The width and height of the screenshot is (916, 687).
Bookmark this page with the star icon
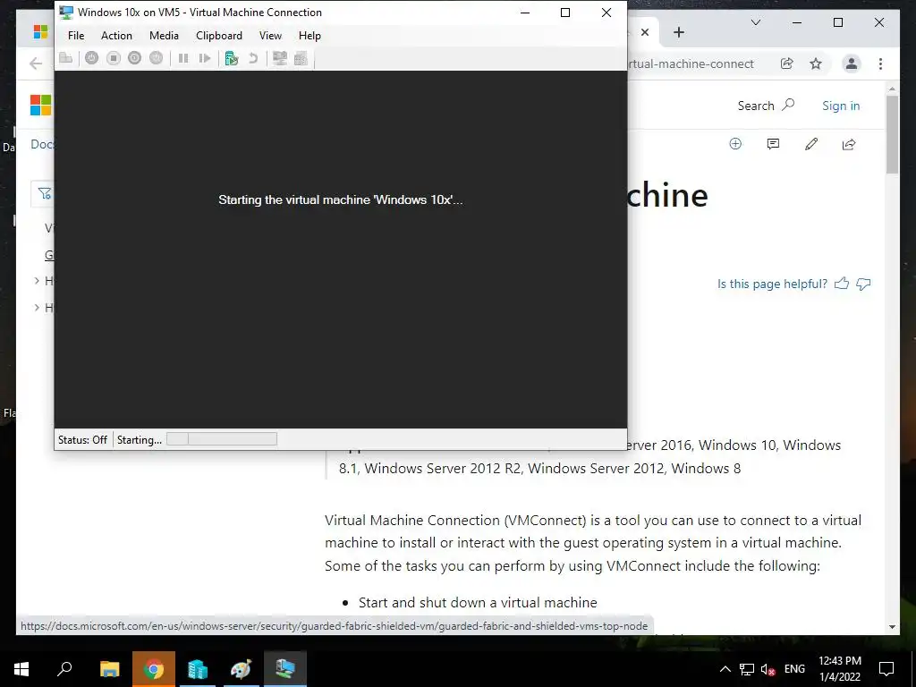(816, 64)
